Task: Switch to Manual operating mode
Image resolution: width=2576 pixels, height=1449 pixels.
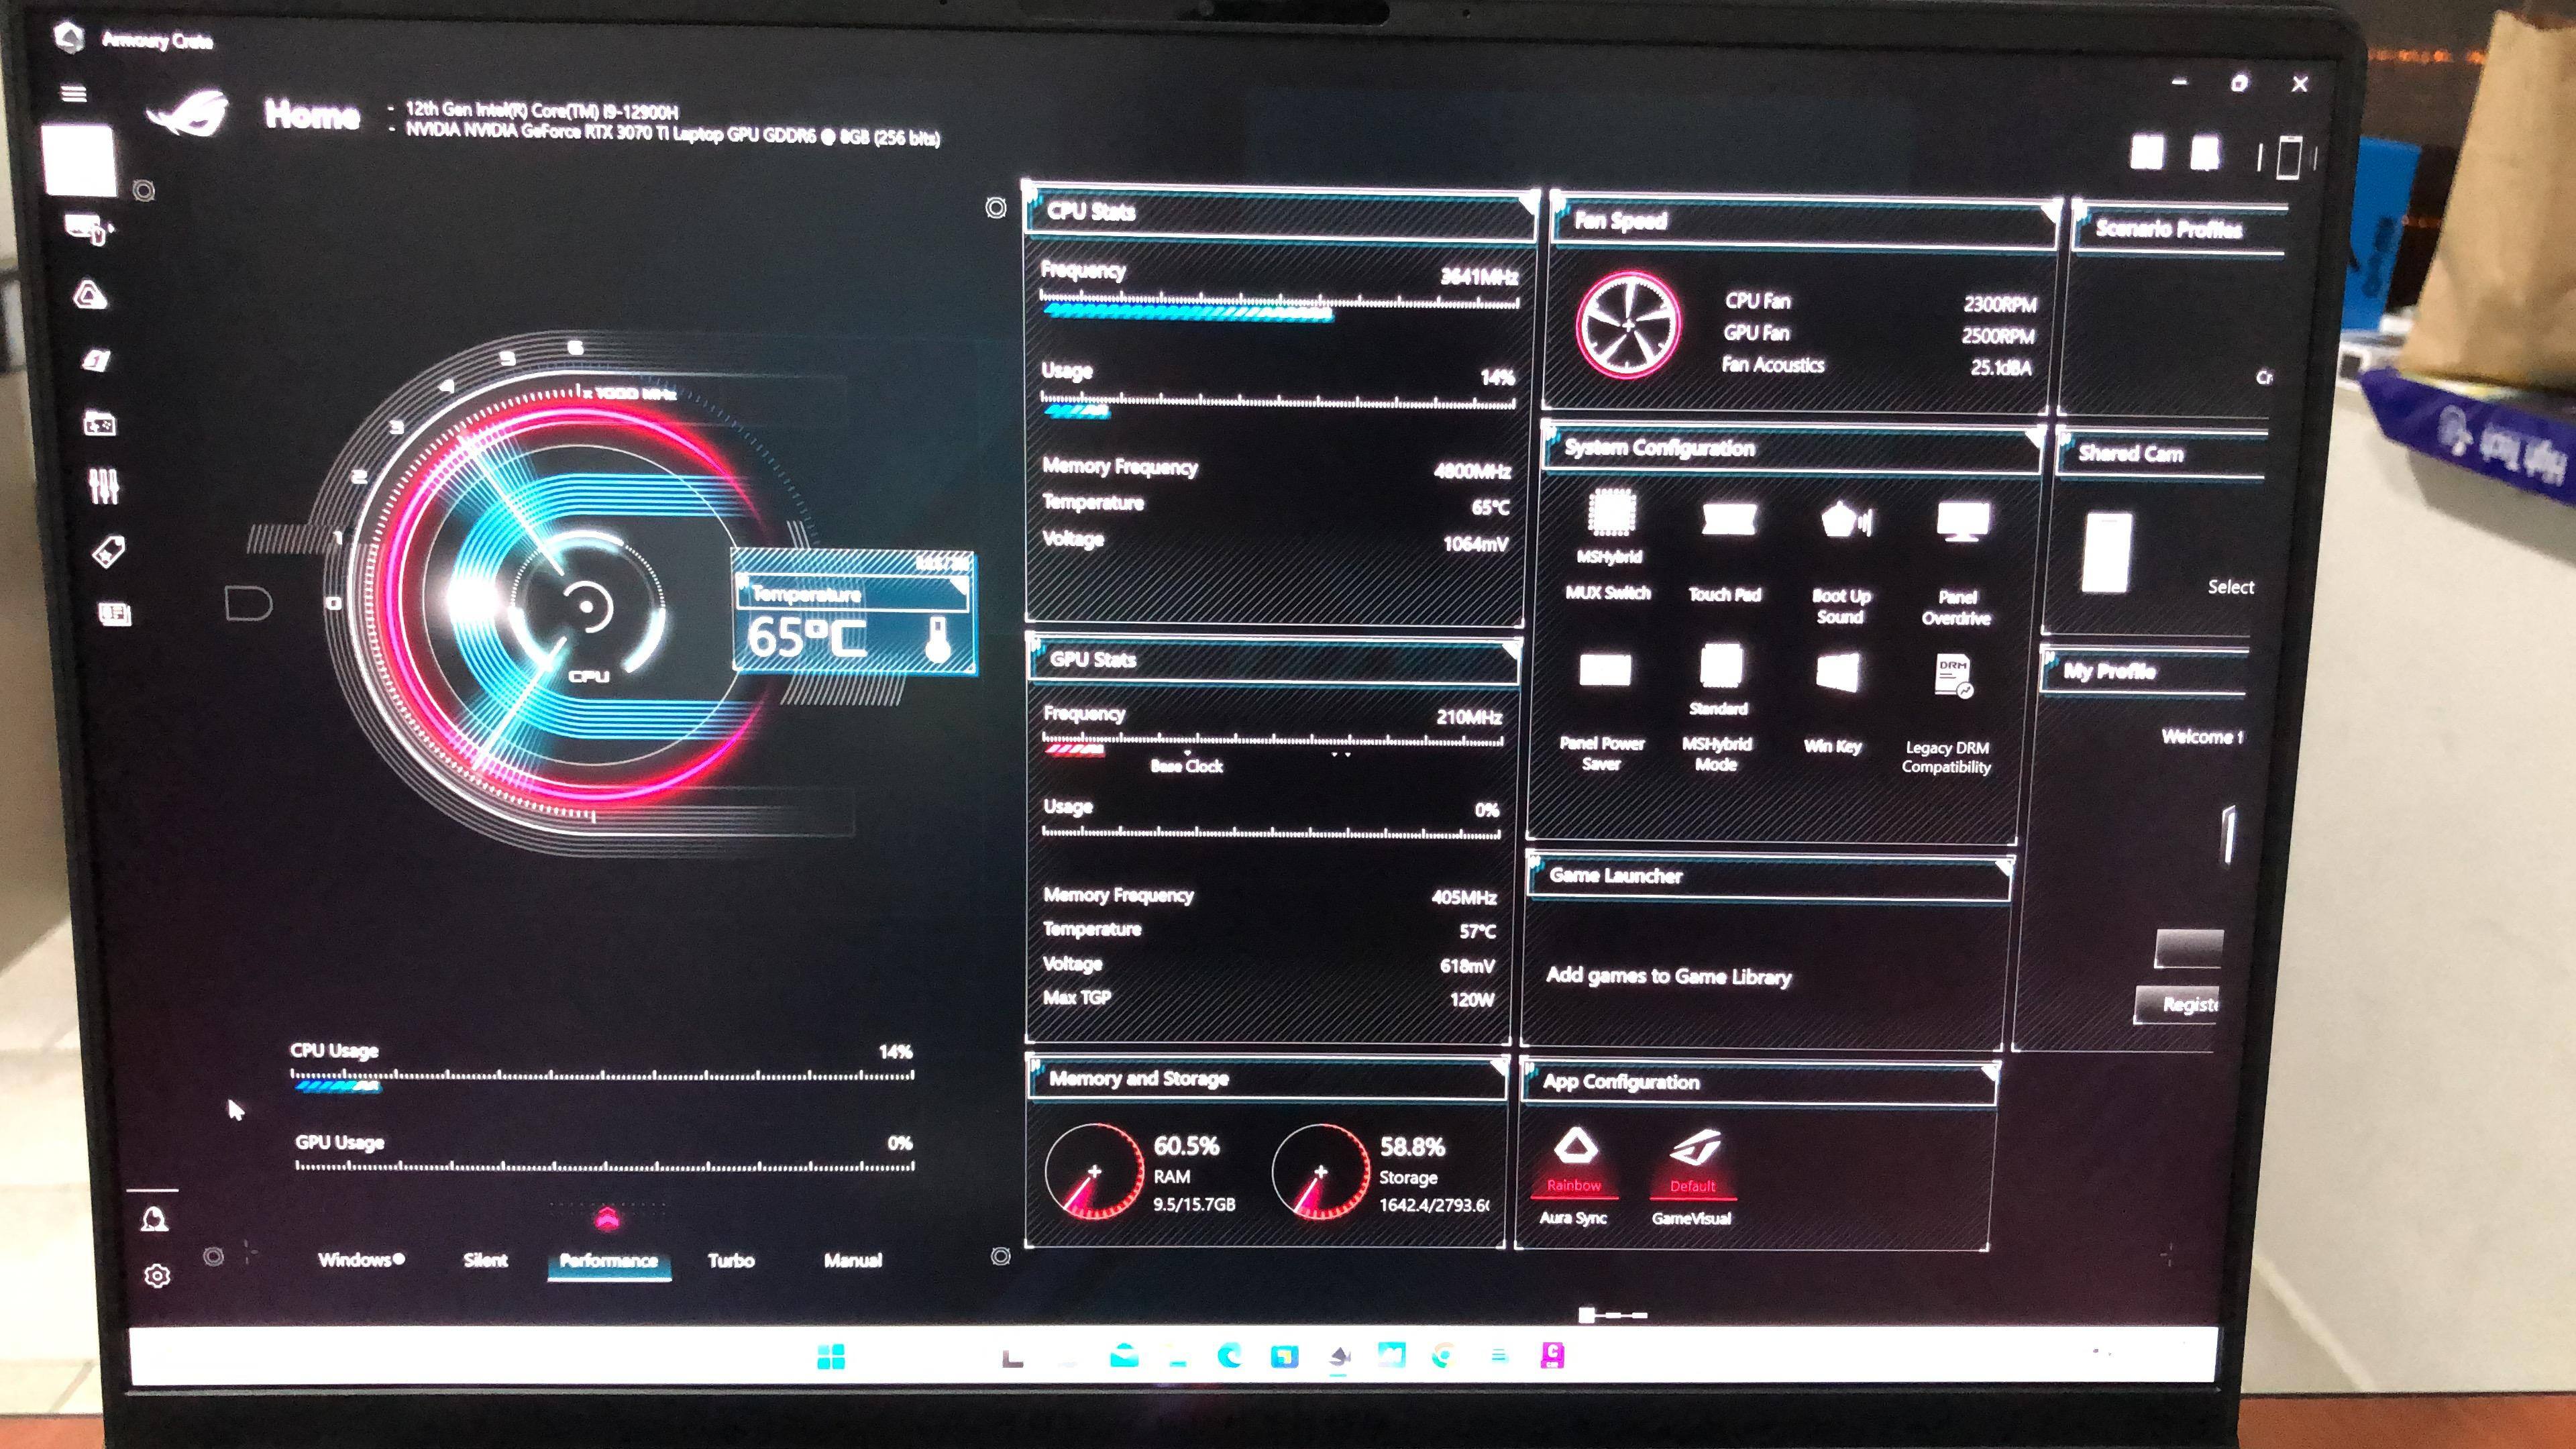Action: click(x=853, y=1260)
